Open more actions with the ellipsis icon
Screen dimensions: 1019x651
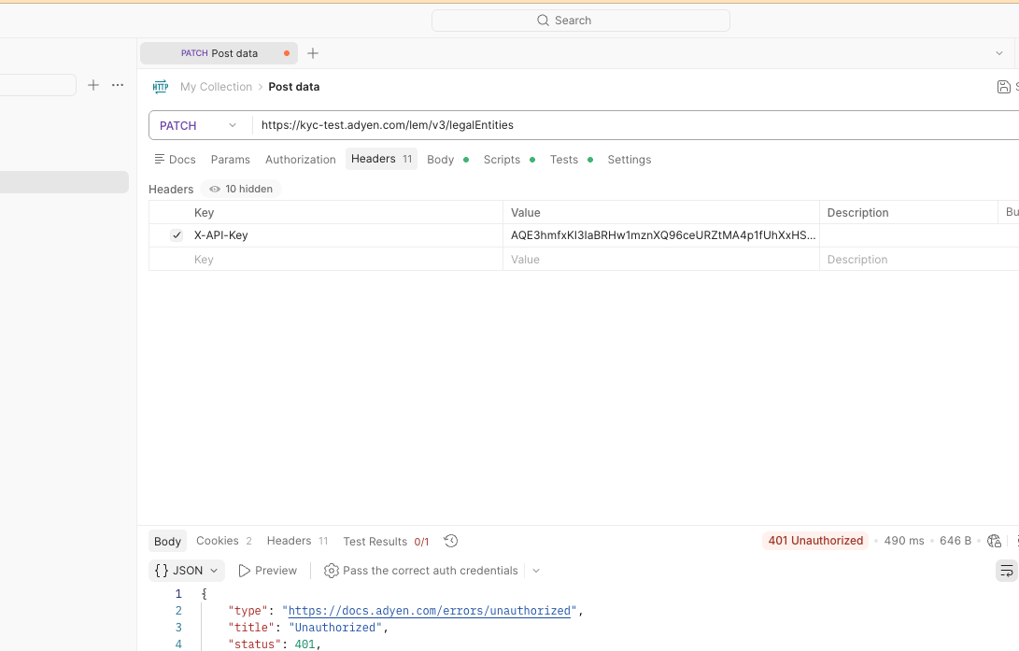[x=118, y=85]
